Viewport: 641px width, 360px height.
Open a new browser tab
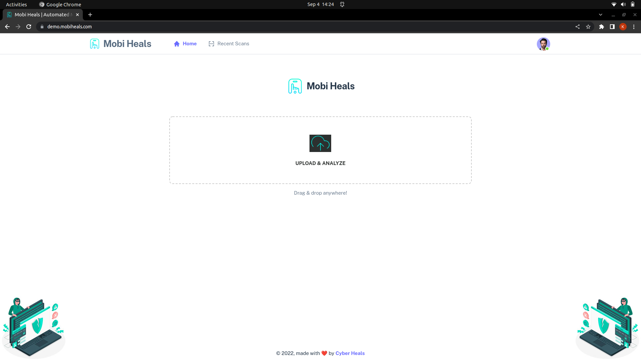pyautogui.click(x=90, y=15)
